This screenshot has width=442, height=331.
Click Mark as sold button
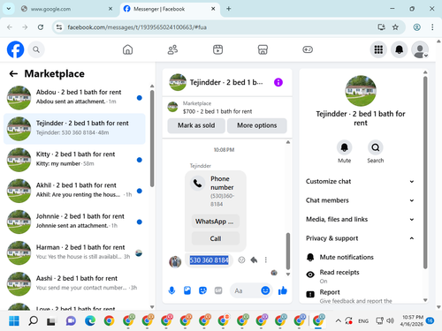click(x=196, y=125)
